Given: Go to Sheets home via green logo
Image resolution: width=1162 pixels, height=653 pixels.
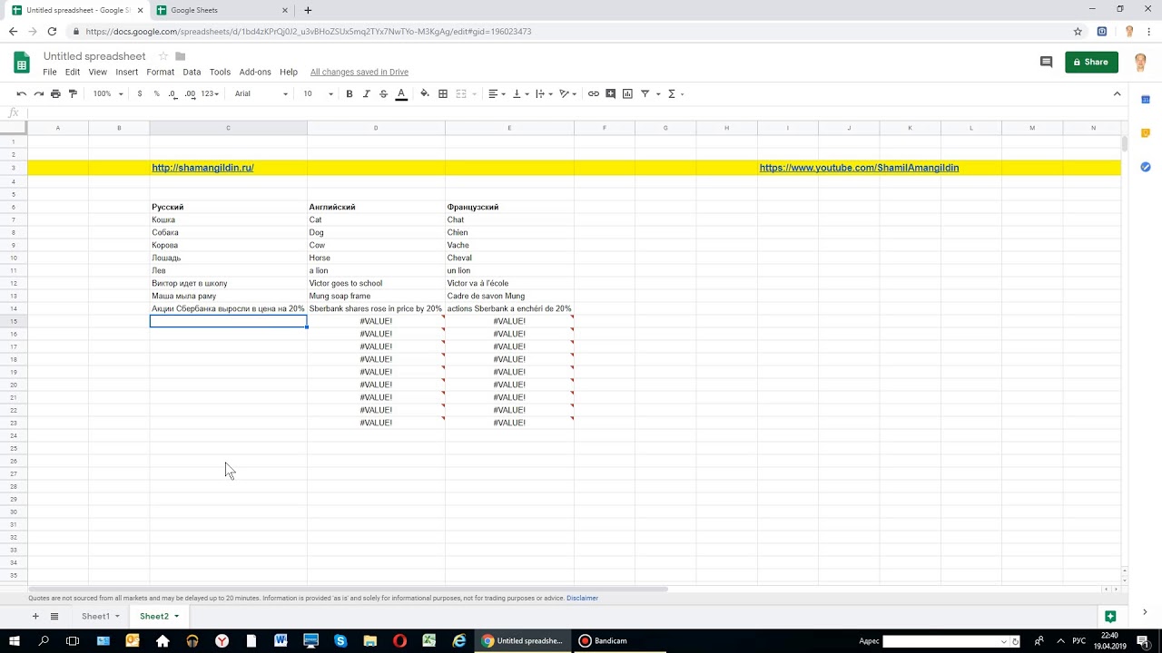Looking at the screenshot, I should pyautogui.click(x=22, y=63).
